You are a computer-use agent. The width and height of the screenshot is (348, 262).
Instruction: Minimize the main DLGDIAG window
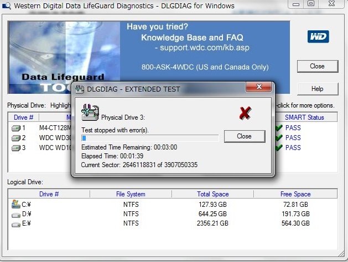[296, 4]
